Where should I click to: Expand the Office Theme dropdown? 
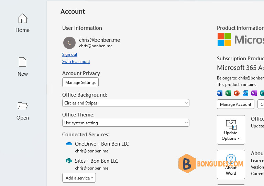click(x=126, y=123)
